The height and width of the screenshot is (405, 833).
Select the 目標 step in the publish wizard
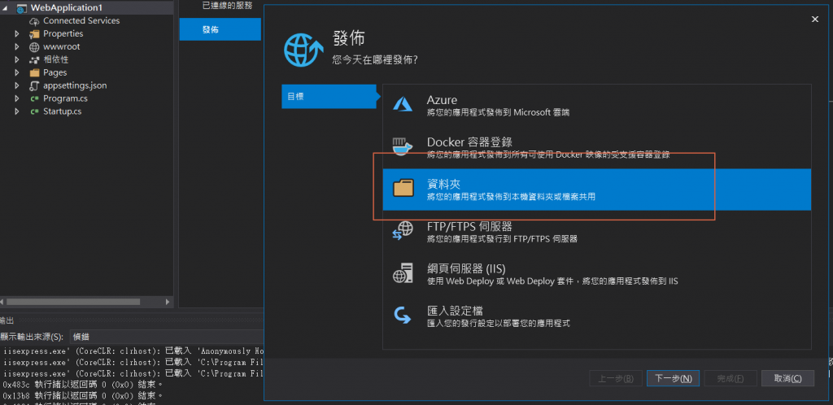[329, 97]
